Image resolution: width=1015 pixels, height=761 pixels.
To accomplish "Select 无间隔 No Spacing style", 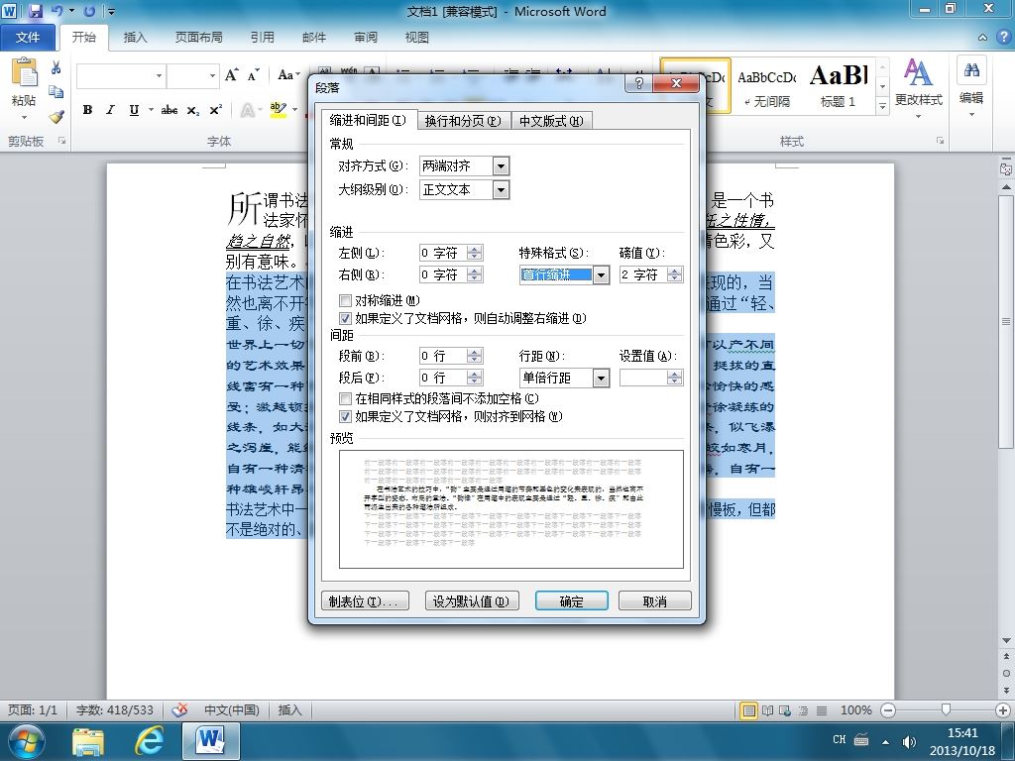I will (x=768, y=86).
